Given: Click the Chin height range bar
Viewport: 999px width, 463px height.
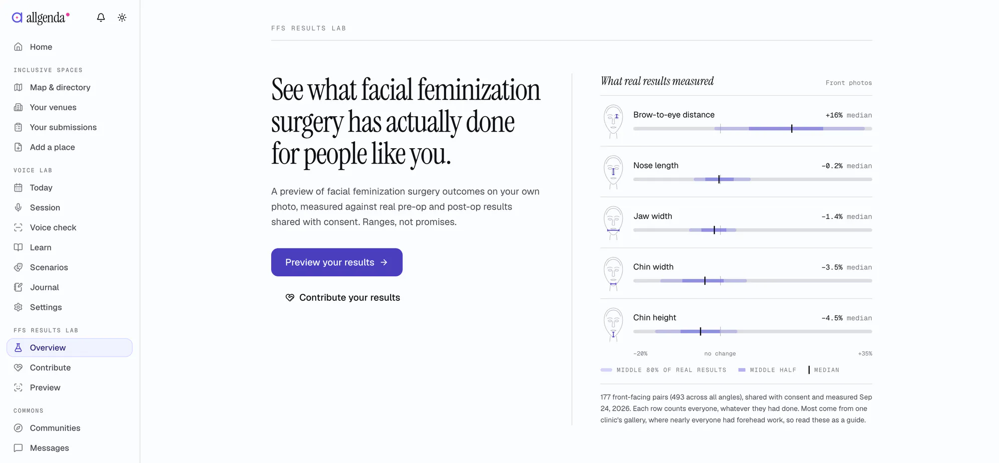Looking at the screenshot, I should pyautogui.click(x=753, y=331).
